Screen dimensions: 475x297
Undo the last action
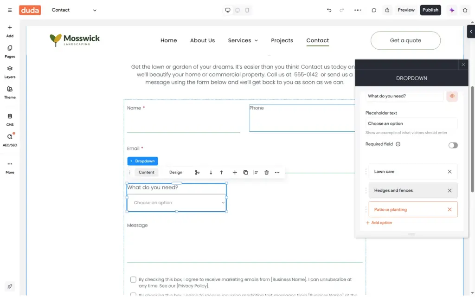point(329,10)
